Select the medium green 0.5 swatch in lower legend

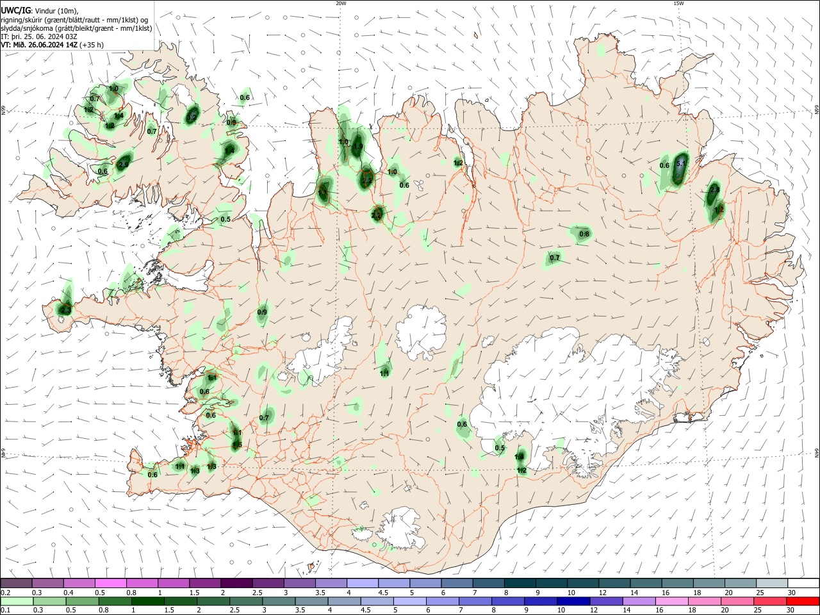tap(82, 601)
